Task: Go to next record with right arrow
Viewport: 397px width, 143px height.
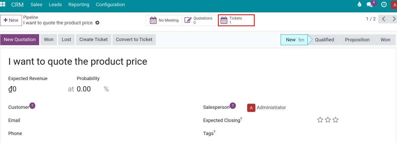Action: click(x=394, y=19)
